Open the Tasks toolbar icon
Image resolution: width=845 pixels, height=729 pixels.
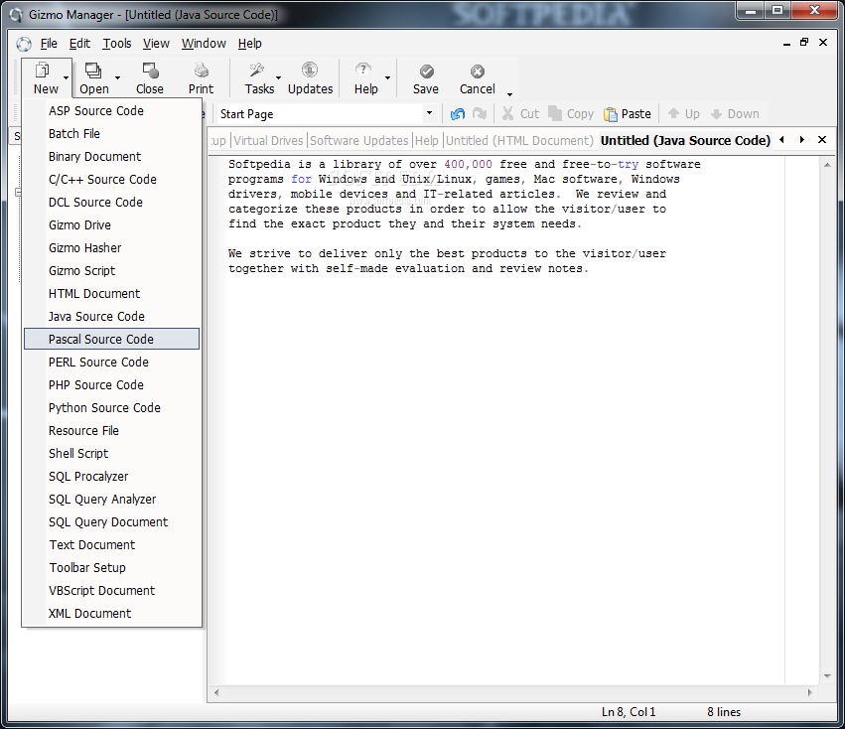pyautogui.click(x=257, y=71)
